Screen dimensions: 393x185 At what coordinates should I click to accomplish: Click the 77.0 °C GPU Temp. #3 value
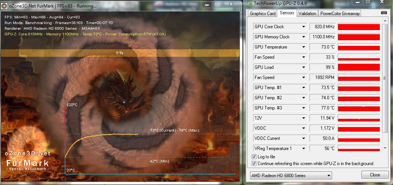pos(323,108)
